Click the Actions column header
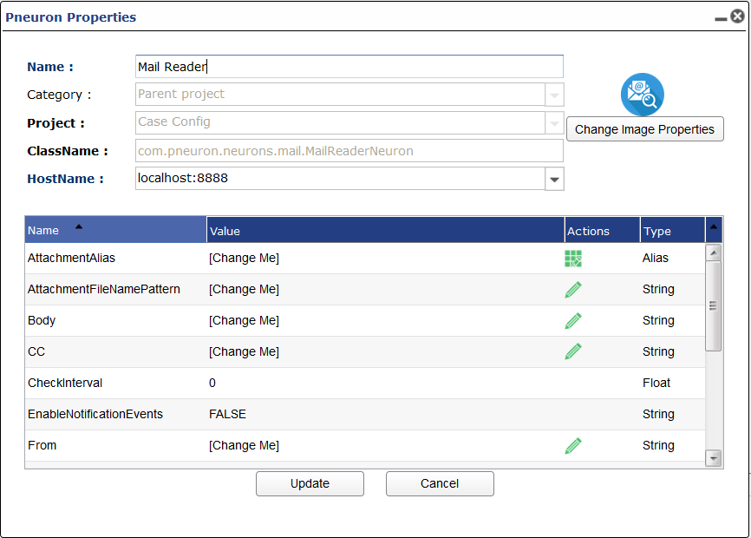Screen dimensions: 751x538 [603, 231]
